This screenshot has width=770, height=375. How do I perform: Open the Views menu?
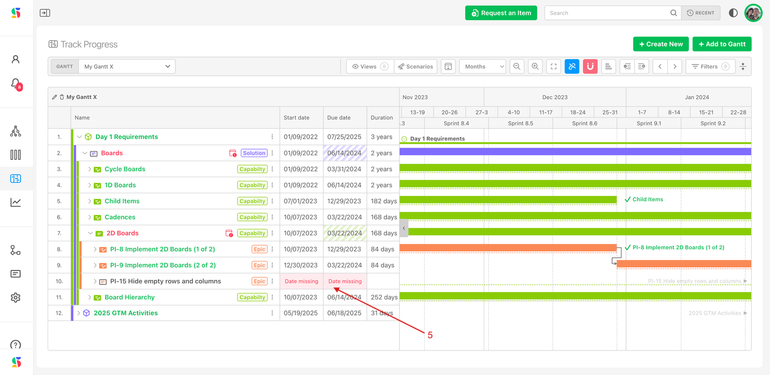tap(369, 67)
